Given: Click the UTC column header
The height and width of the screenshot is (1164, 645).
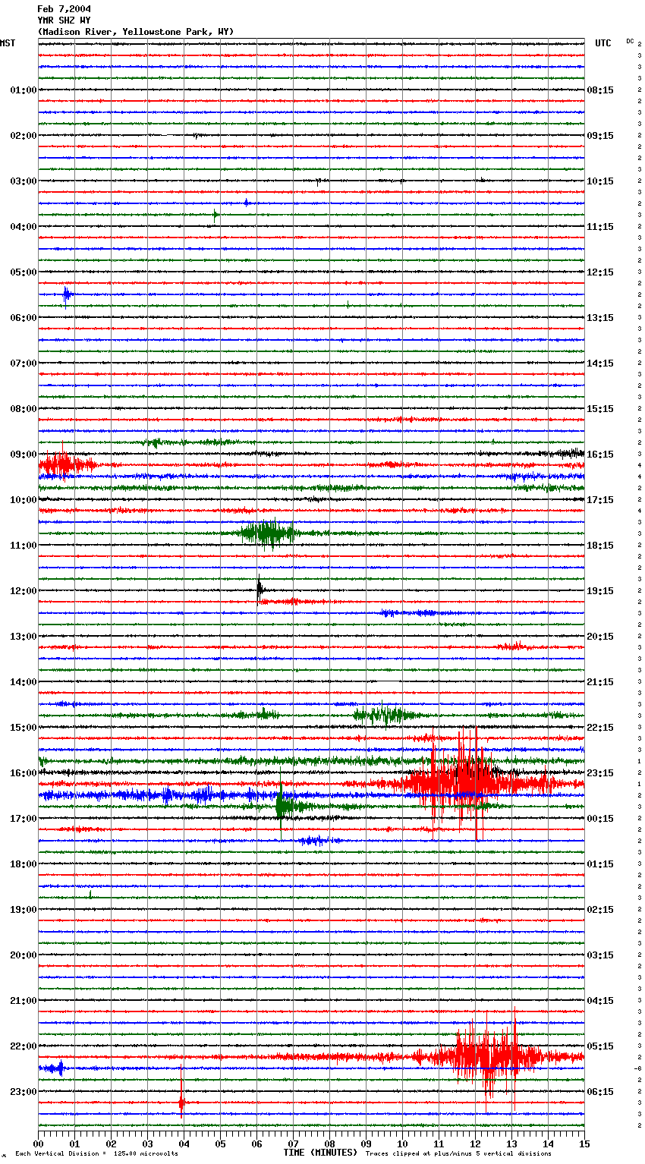Looking at the screenshot, I should (603, 43).
